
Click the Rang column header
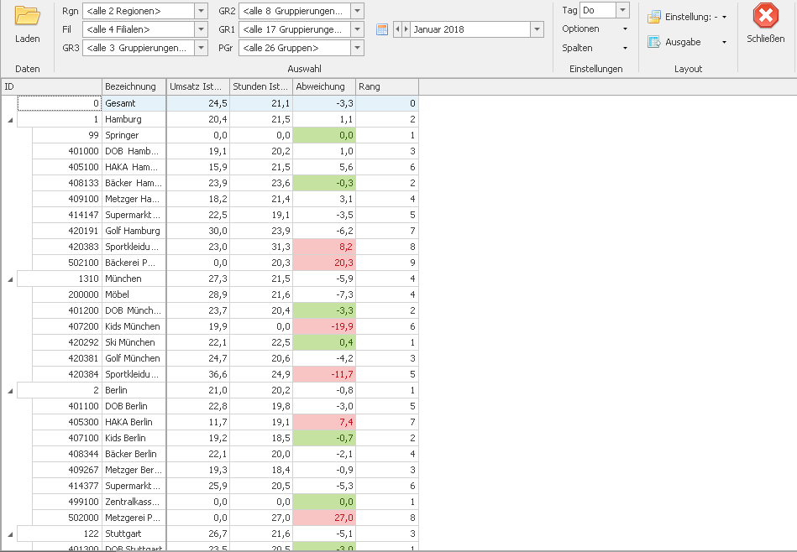386,86
